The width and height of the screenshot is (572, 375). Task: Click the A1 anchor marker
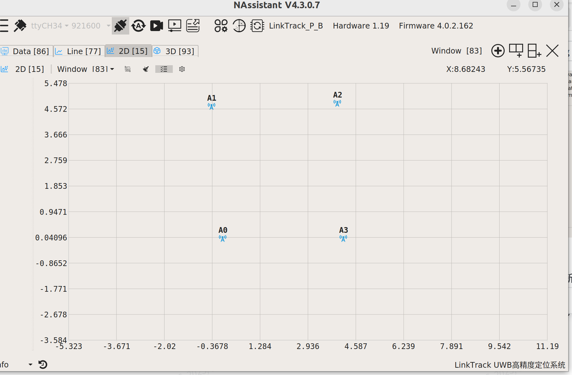click(211, 106)
